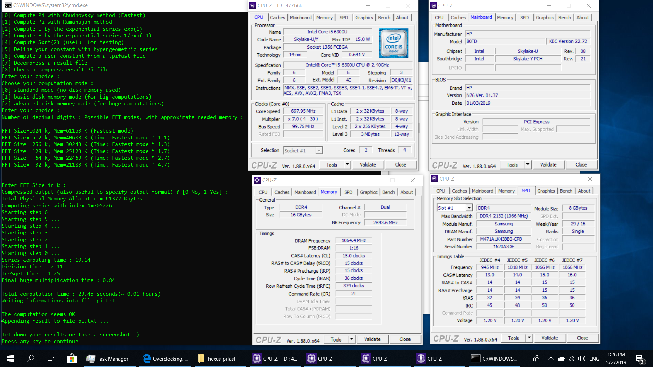Open Task View on the taskbar

(51, 359)
